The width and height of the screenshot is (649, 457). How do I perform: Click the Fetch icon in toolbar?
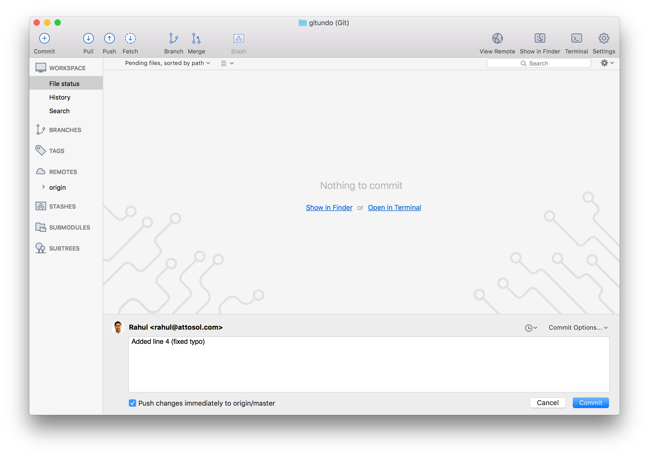pyautogui.click(x=130, y=42)
